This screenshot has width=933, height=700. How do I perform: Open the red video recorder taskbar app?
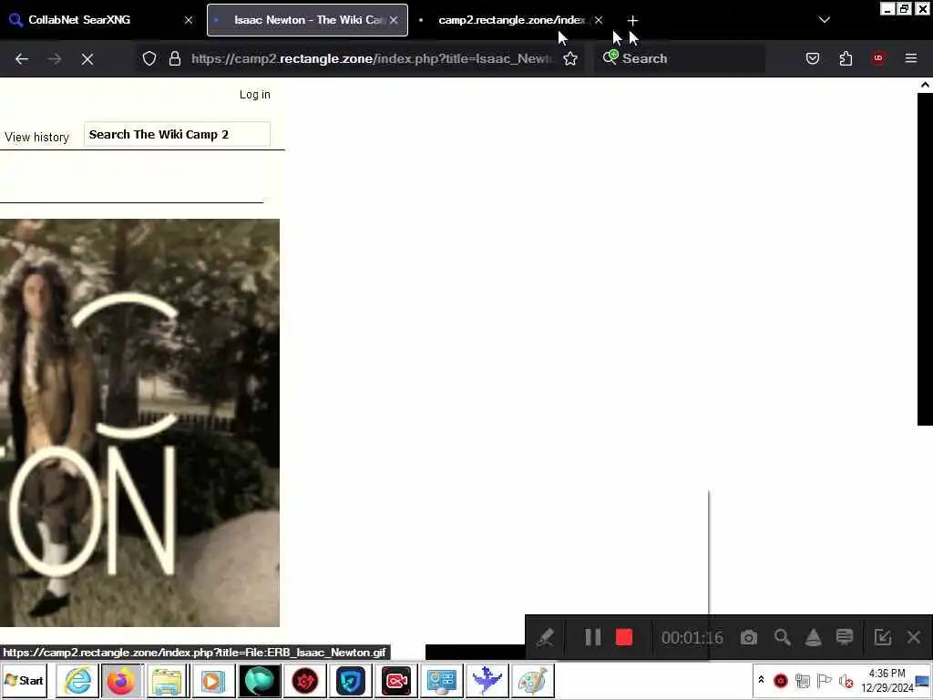pyautogui.click(x=396, y=680)
